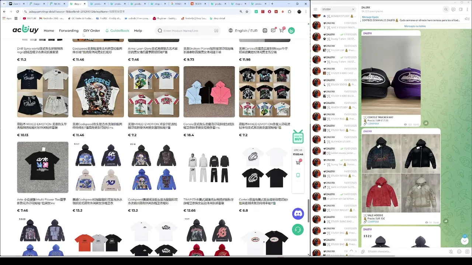Toggle the Telegram right side panel

(461, 9)
